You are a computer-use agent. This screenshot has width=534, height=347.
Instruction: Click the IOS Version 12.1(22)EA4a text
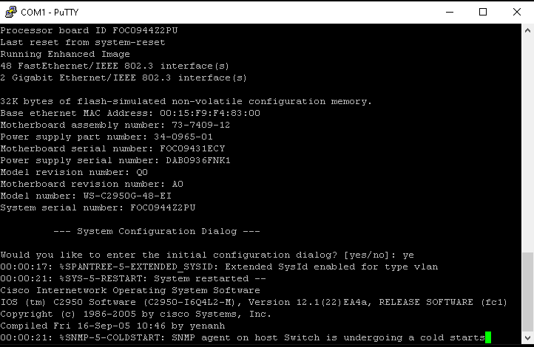point(310,302)
